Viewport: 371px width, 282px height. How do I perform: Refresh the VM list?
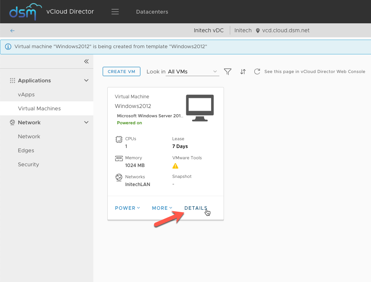257,71
